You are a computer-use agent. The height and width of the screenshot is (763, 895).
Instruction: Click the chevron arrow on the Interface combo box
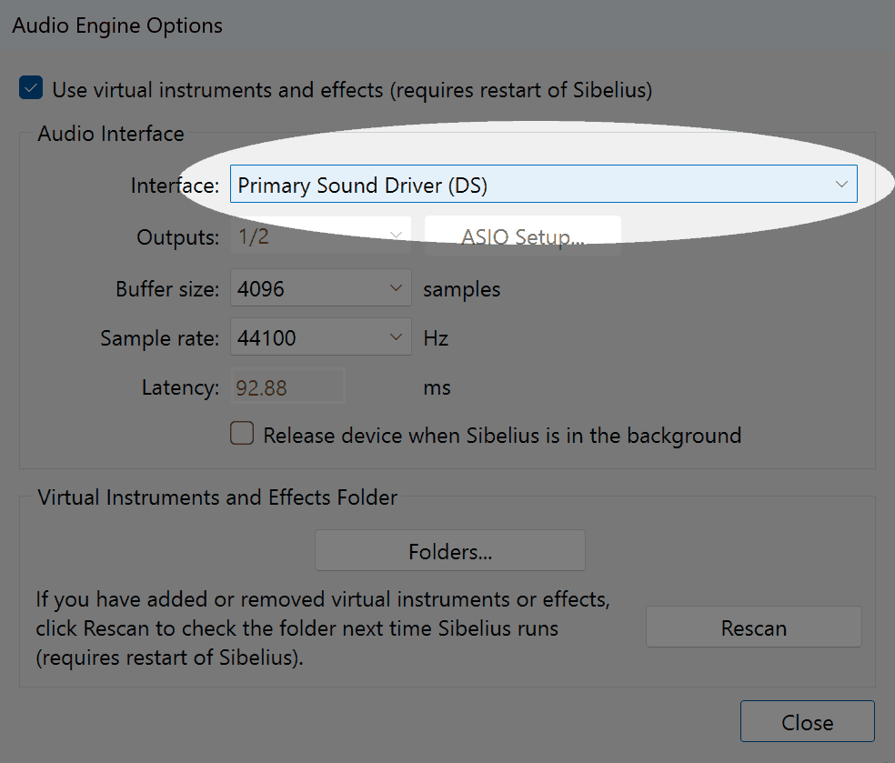840,185
